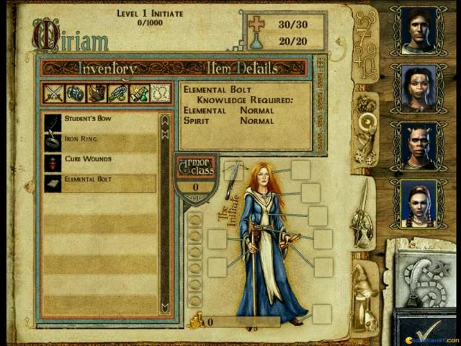Filter inventory by crossed swords weapons icon
The height and width of the screenshot is (346, 461).
54,93
